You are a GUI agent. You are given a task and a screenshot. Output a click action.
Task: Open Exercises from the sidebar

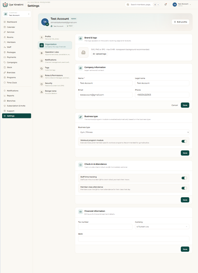click(17, 72)
